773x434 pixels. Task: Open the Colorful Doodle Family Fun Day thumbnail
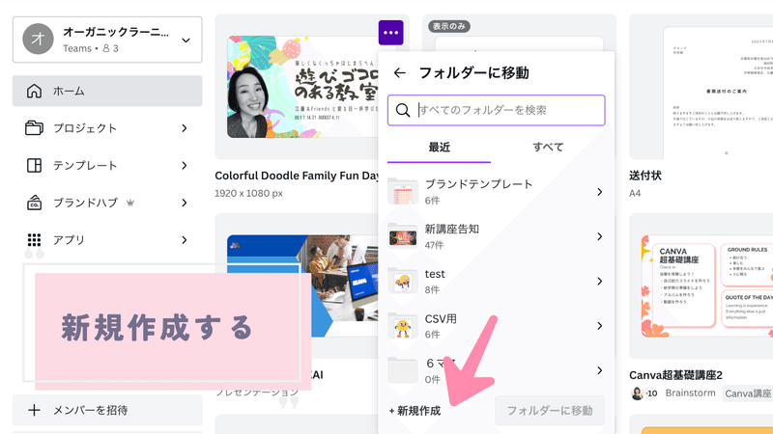pyautogui.click(x=302, y=87)
